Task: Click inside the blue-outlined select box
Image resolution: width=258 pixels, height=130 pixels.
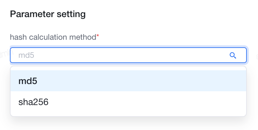Action: click(x=128, y=55)
